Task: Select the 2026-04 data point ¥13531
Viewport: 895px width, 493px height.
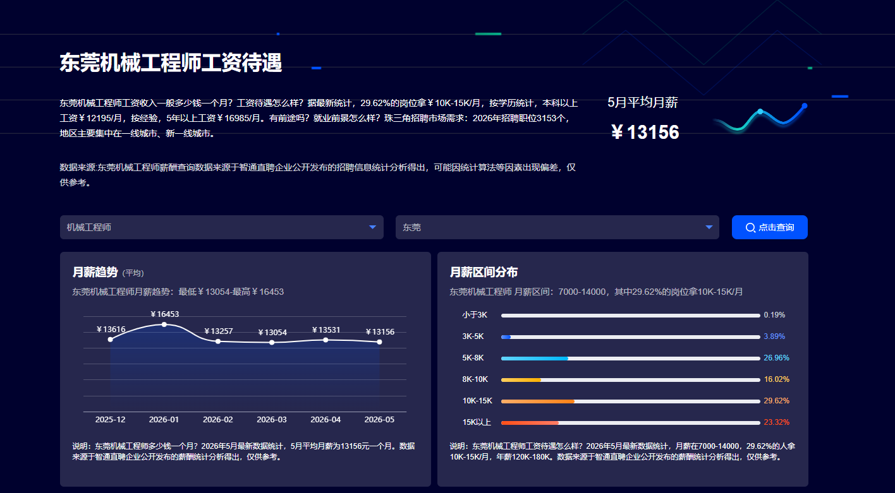Action: pyautogui.click(x=326, y=340)
